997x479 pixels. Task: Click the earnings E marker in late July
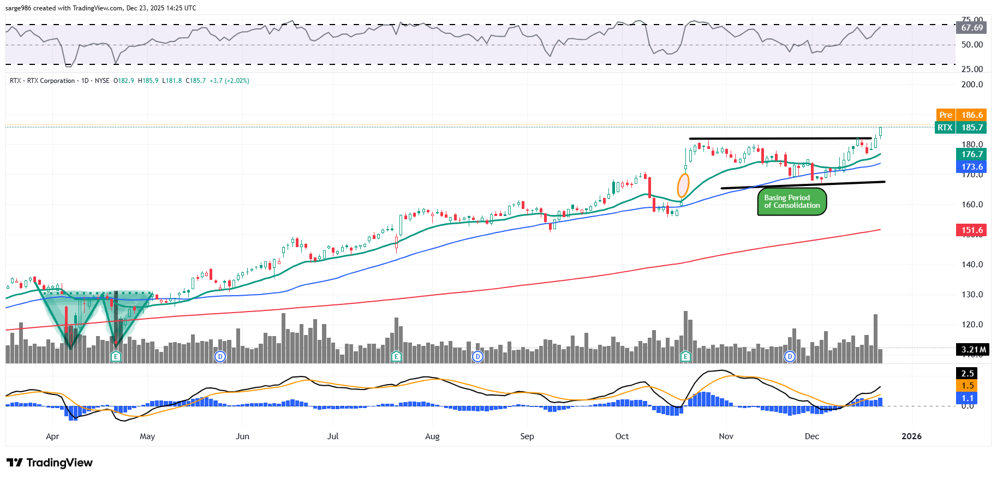396,357
